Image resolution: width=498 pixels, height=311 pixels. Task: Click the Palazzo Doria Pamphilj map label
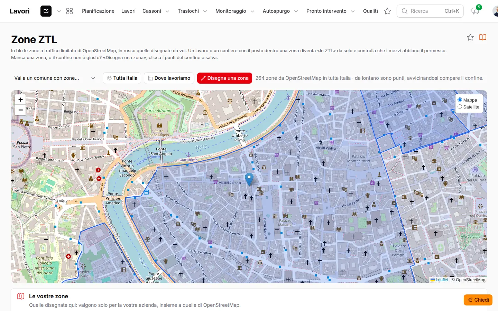pyautogui.click(x=399, y=251)
